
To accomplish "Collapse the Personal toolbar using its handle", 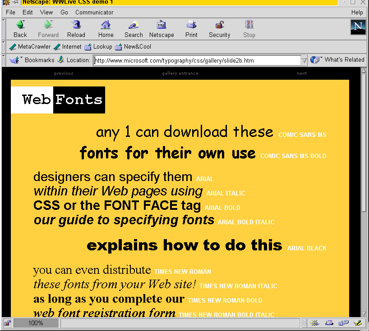I will [x=4, y=47].
